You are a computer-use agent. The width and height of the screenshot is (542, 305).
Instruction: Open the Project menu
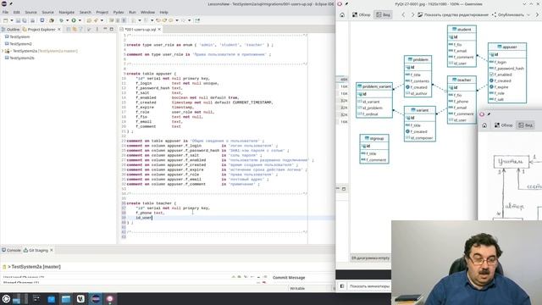(102, 12)
